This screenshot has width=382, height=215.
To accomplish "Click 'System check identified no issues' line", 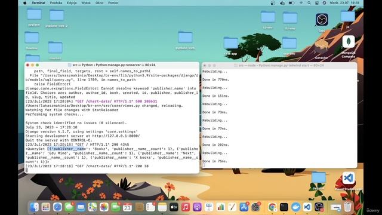I will [76, 123].
